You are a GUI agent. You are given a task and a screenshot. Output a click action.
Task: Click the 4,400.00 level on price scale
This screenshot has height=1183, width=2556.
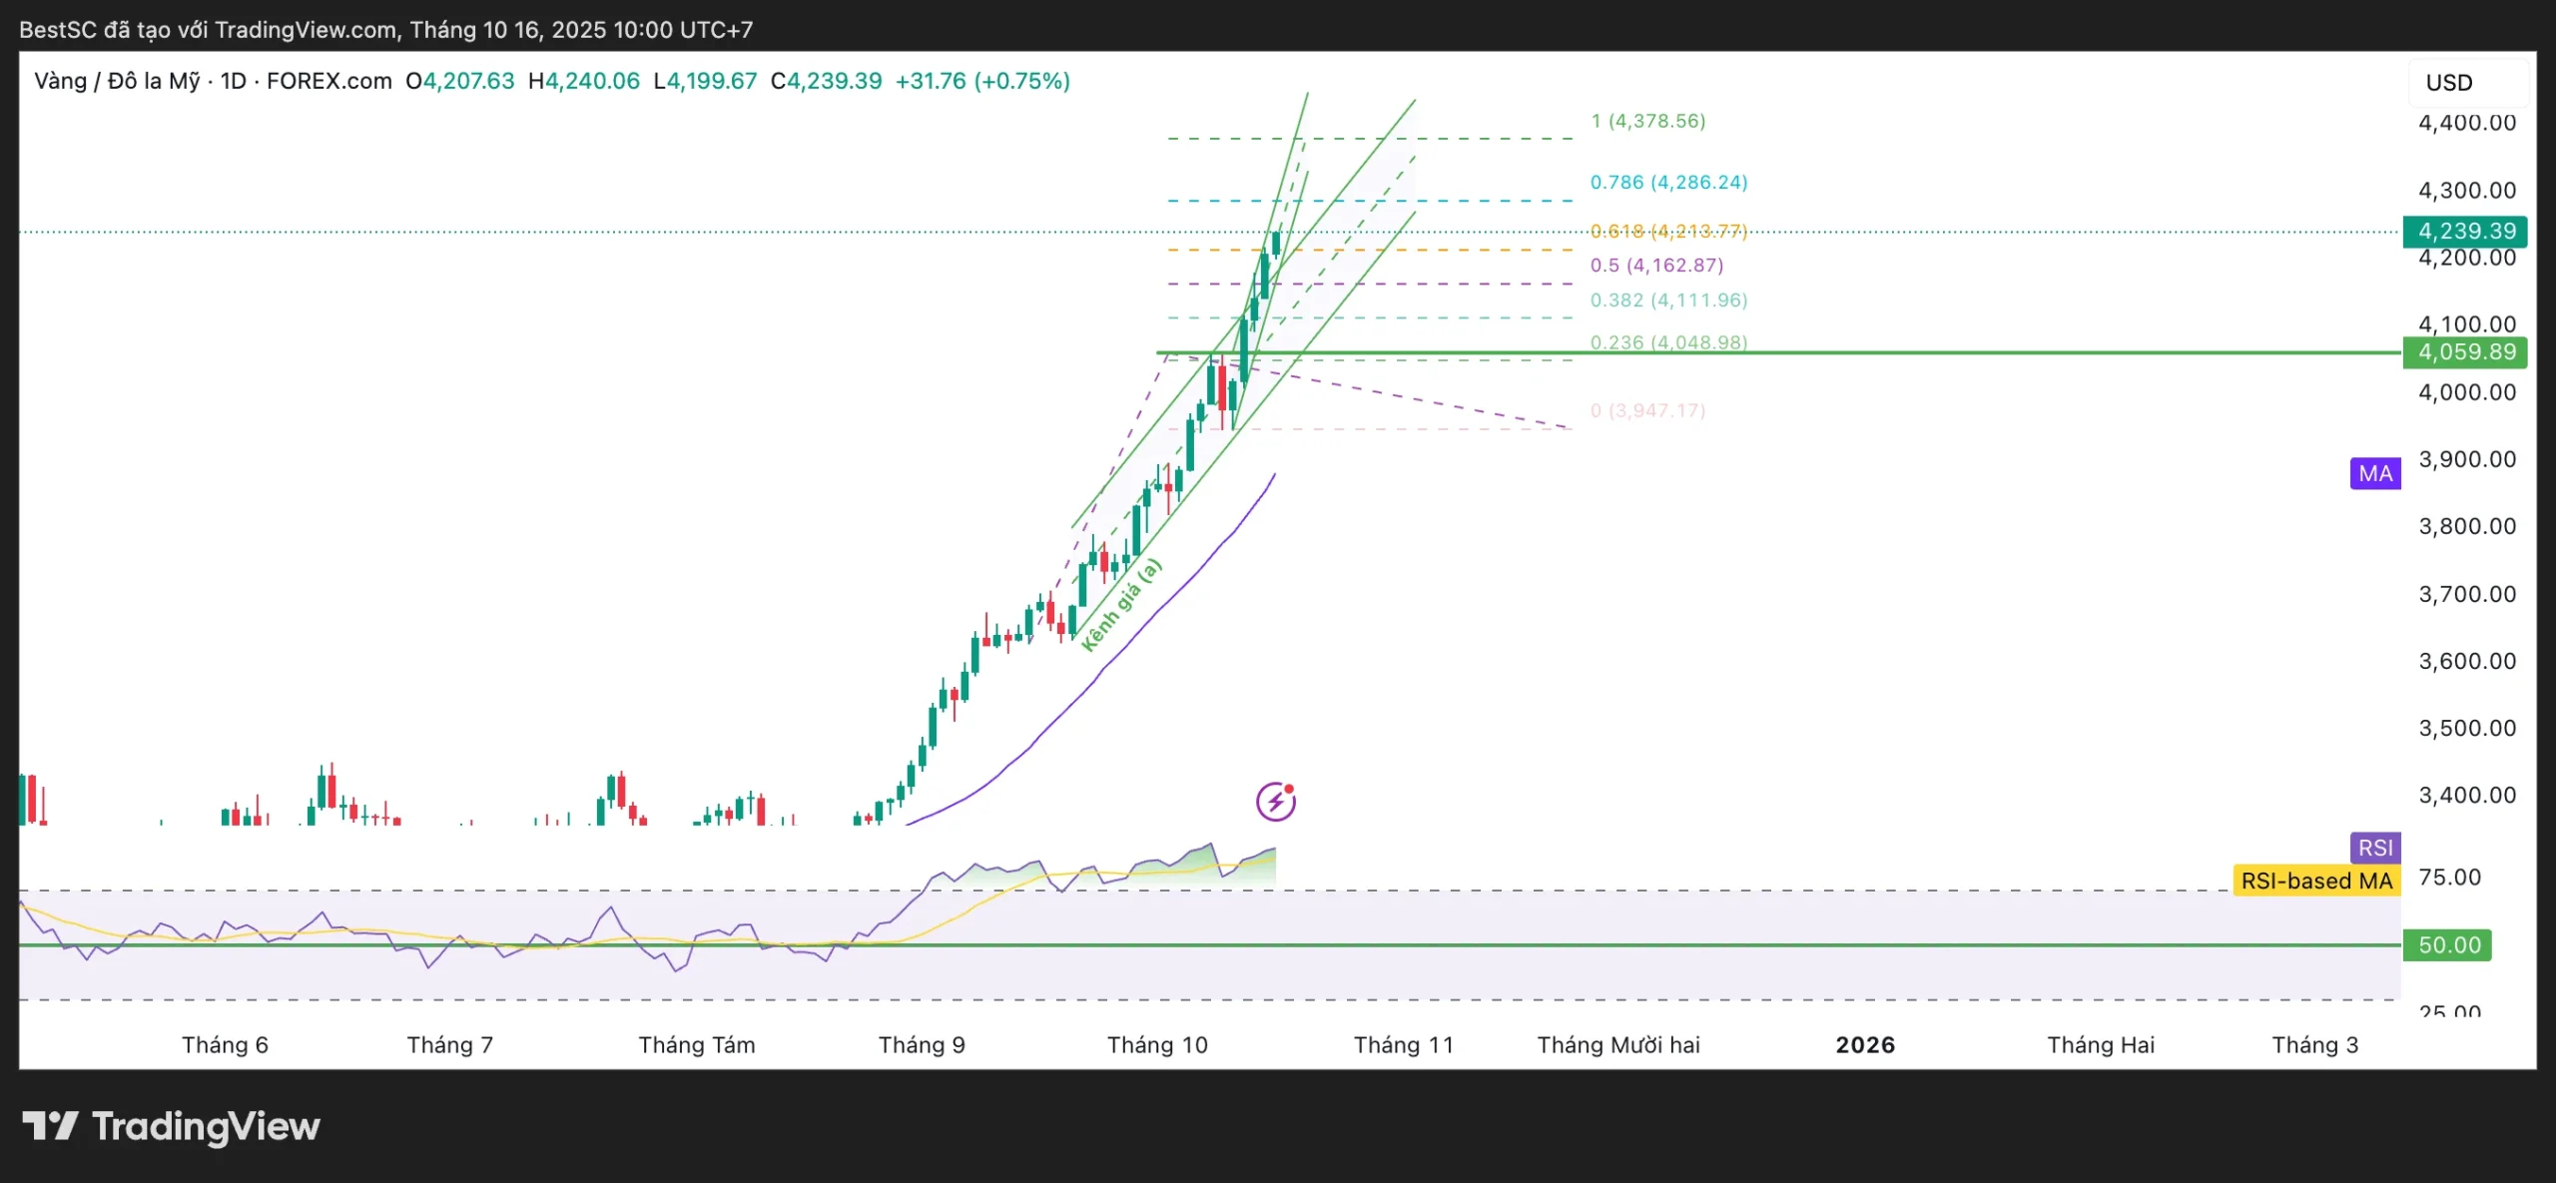coord(2466,123)
